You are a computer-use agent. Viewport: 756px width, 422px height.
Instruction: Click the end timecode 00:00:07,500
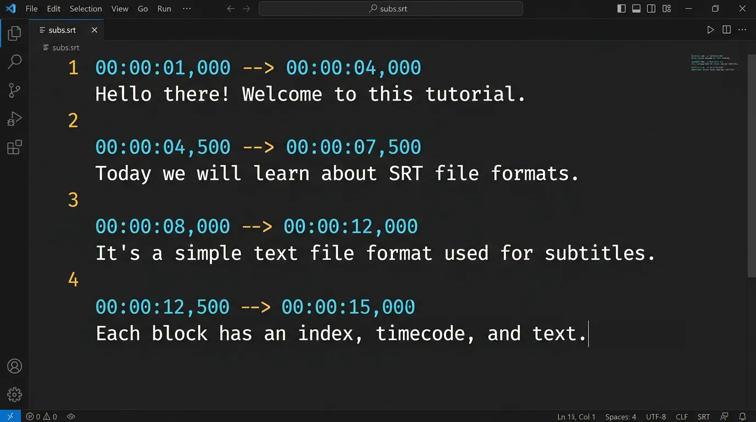354,147
